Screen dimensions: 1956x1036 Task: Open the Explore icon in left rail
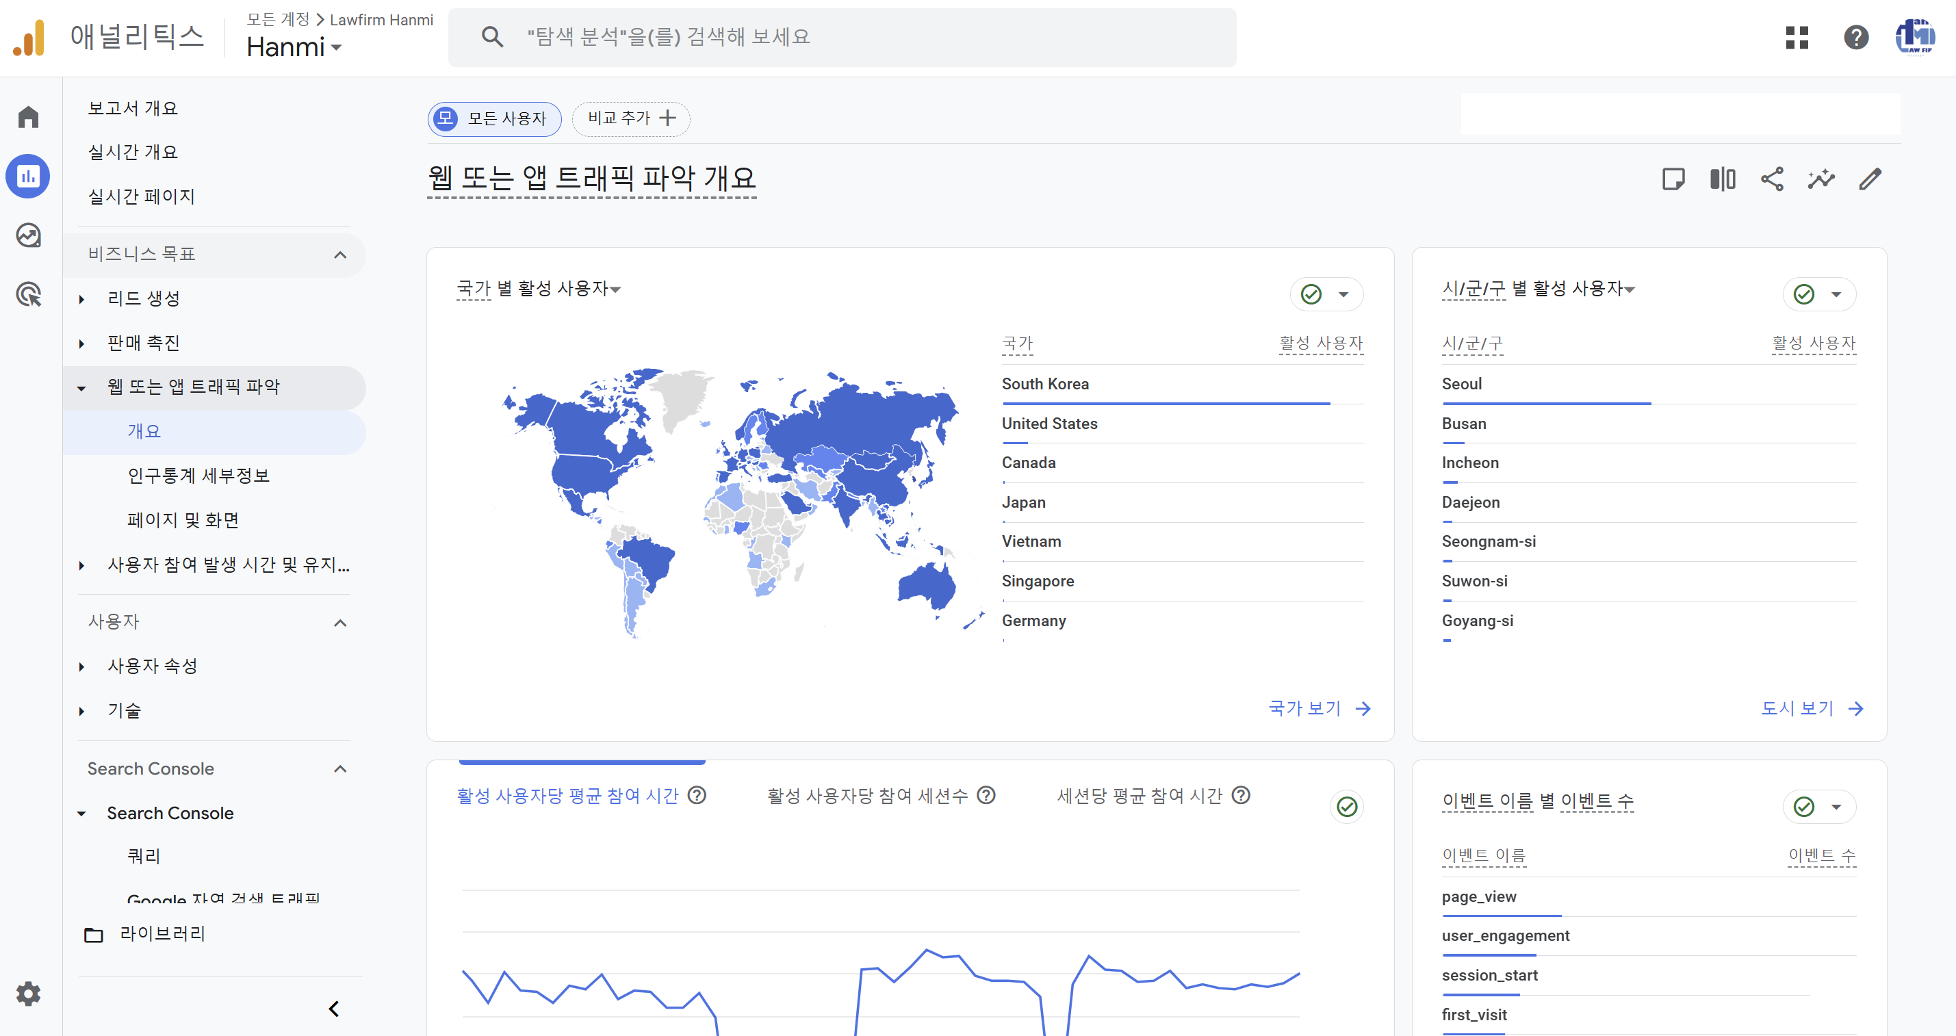(x=28, y=235)
